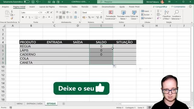Open the font size 11 dropdown
The image size is (194, 109).
(45, 12)
